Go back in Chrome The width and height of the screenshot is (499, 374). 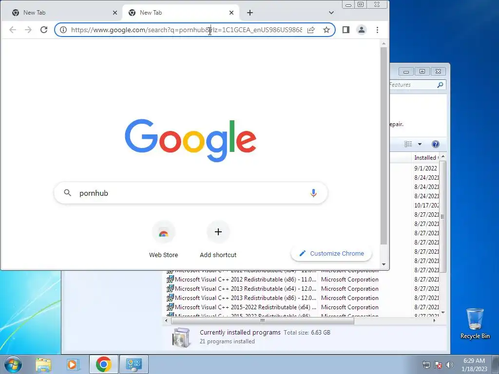[x=12, y=30]
